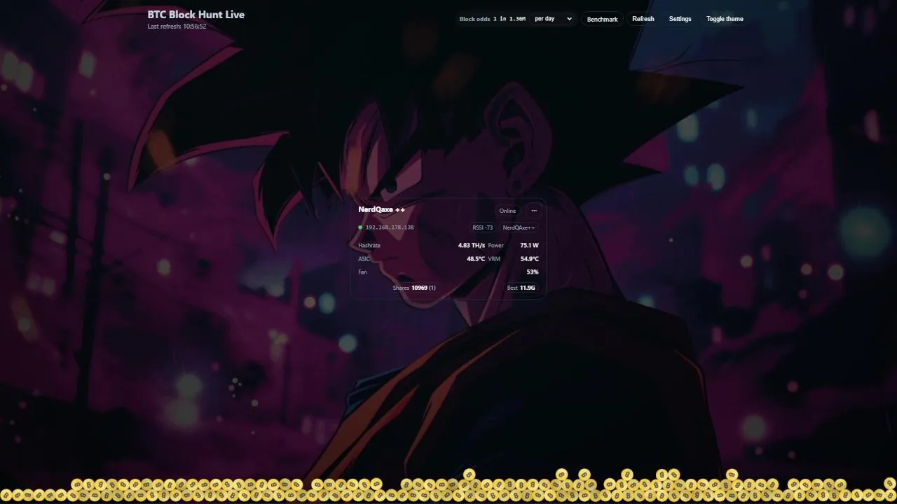Click the Shares 10969 counter
The width and height of the screenshot is (897, 504).
(414, 288)
